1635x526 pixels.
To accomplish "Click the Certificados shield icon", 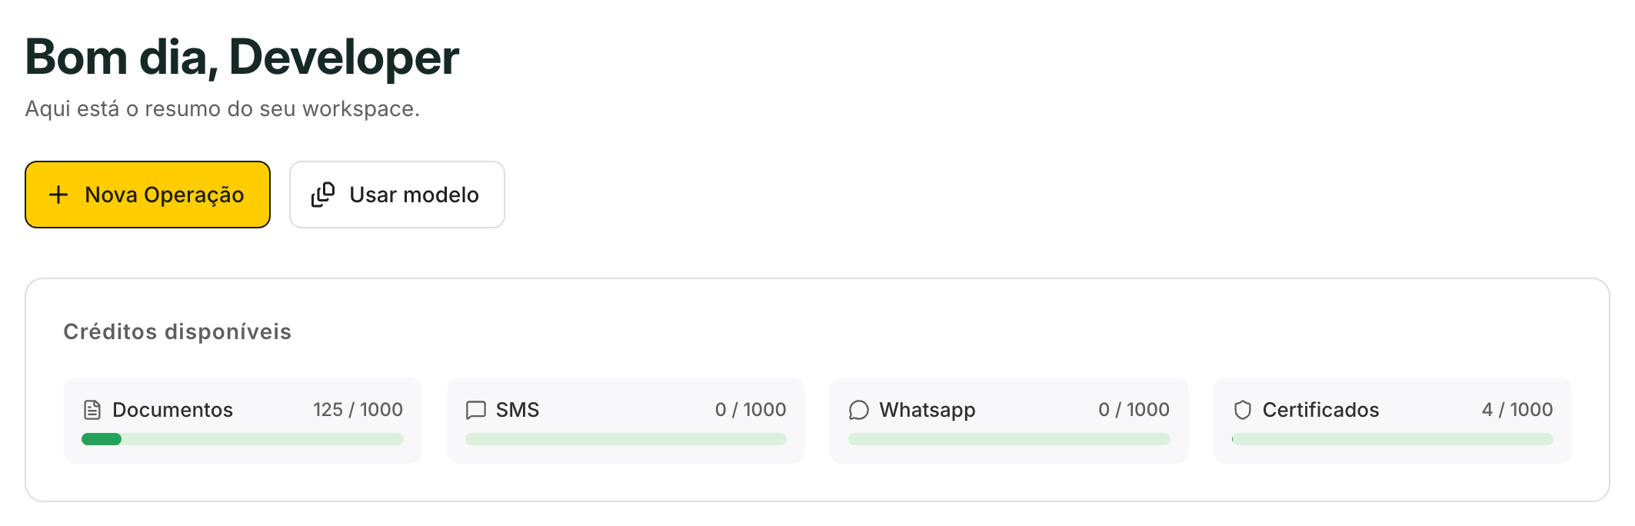I will pyautogui.click(x=1243, y=410).
